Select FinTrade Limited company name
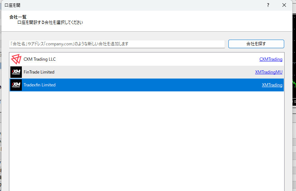This screenshot has height=191, width=296. (39, 72)
